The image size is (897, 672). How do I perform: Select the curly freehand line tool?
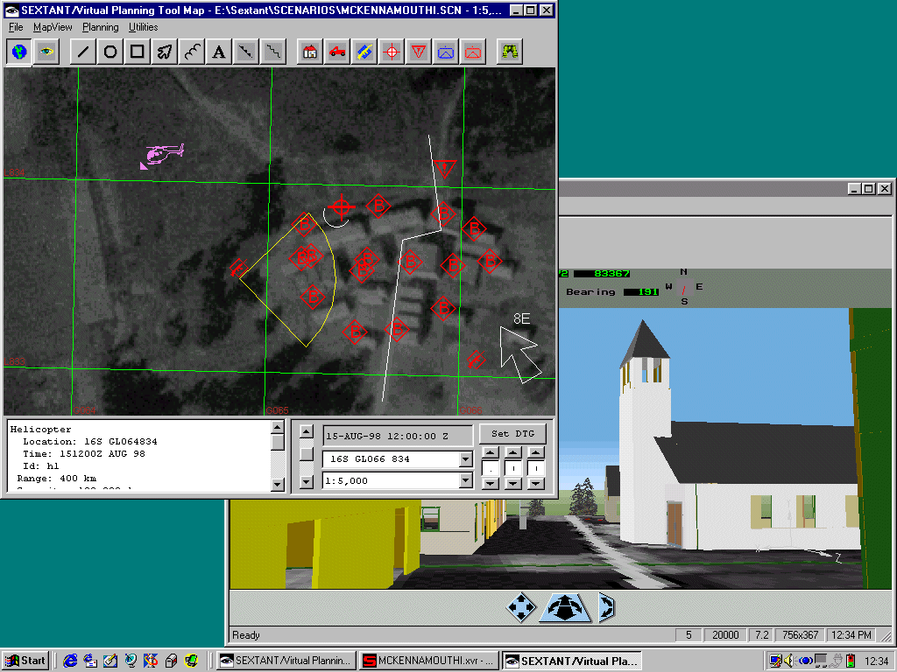(192, 52)
